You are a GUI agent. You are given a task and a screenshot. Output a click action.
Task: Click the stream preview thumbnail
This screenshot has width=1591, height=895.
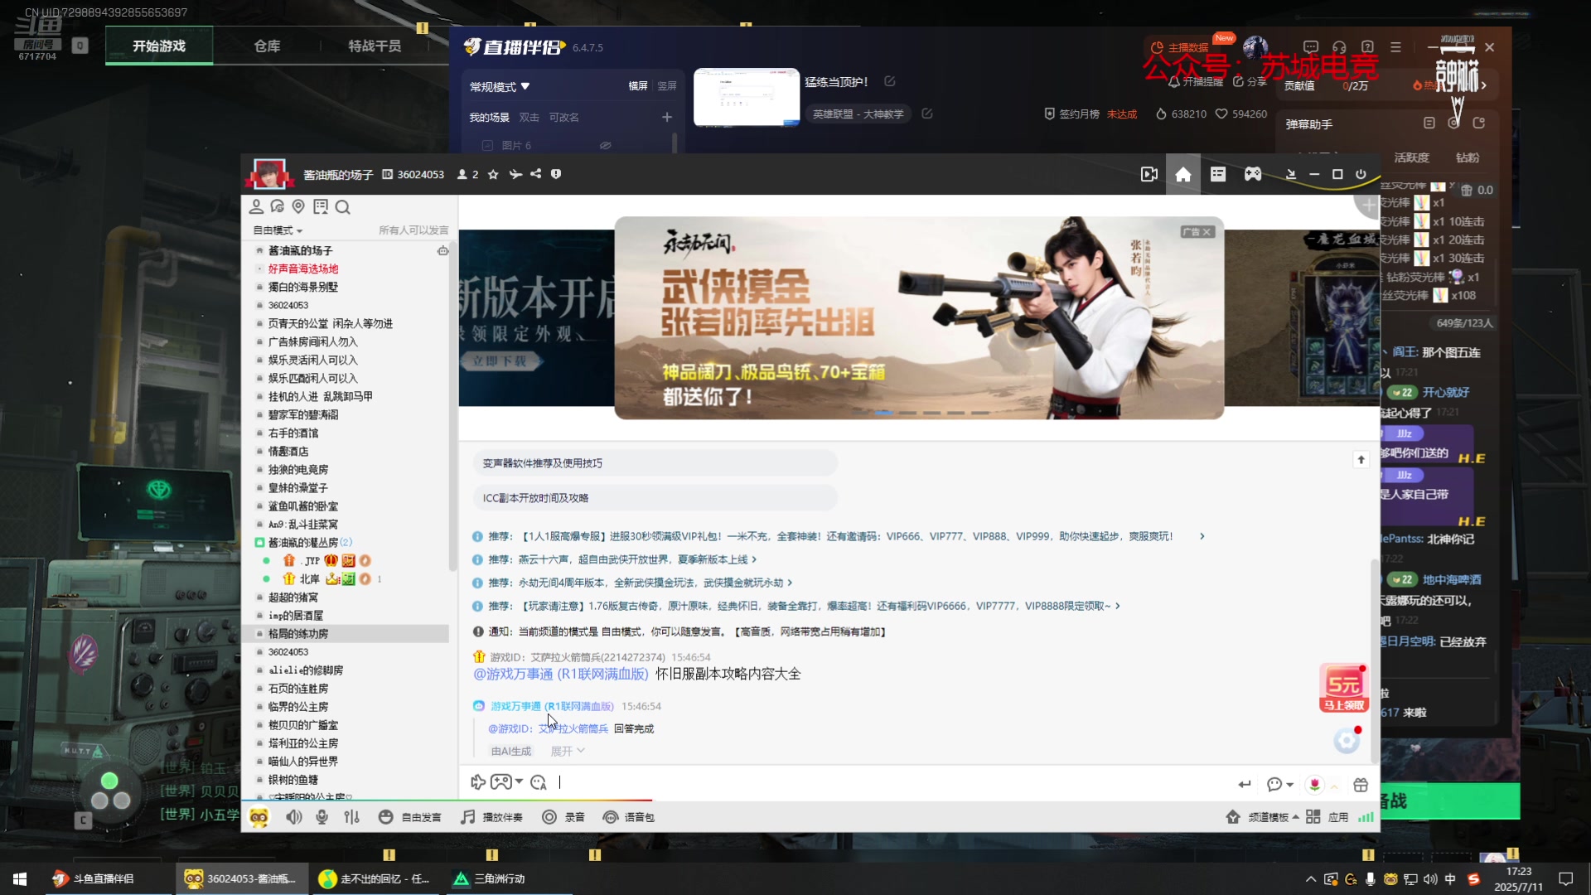click(x=746, y=97)
